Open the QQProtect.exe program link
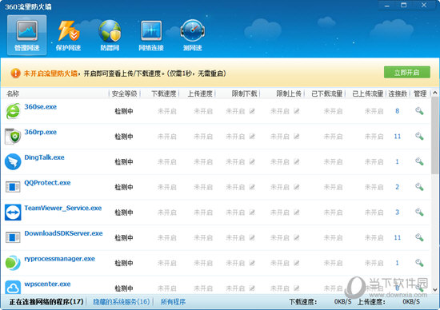 point(47,183)
